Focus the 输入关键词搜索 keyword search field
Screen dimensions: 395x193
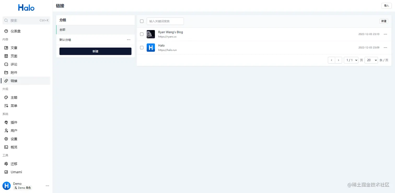[165, 21]
